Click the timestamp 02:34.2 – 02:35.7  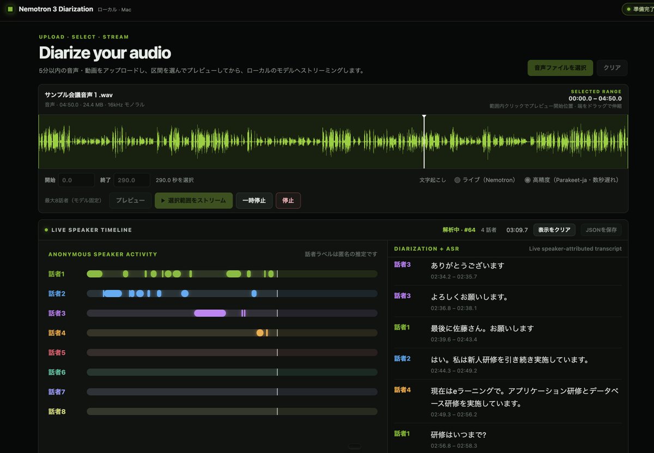tap(453, 277)
